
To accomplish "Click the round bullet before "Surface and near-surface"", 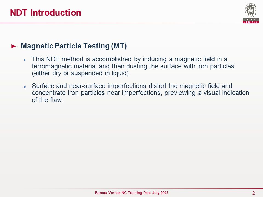I will [x=25, y=87].
